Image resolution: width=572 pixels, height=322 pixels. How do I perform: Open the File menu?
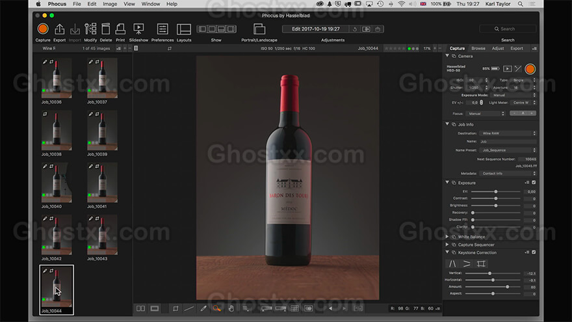(x=77, y=4)
